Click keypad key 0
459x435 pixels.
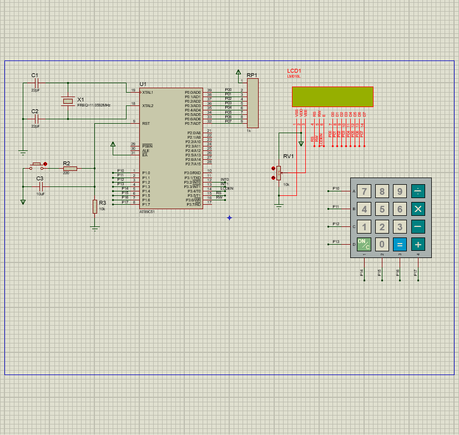click(382, 245)
